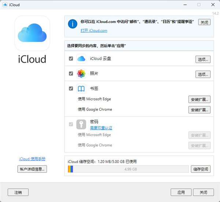Disable the 书签 sync checkbox

coord(71,89)
